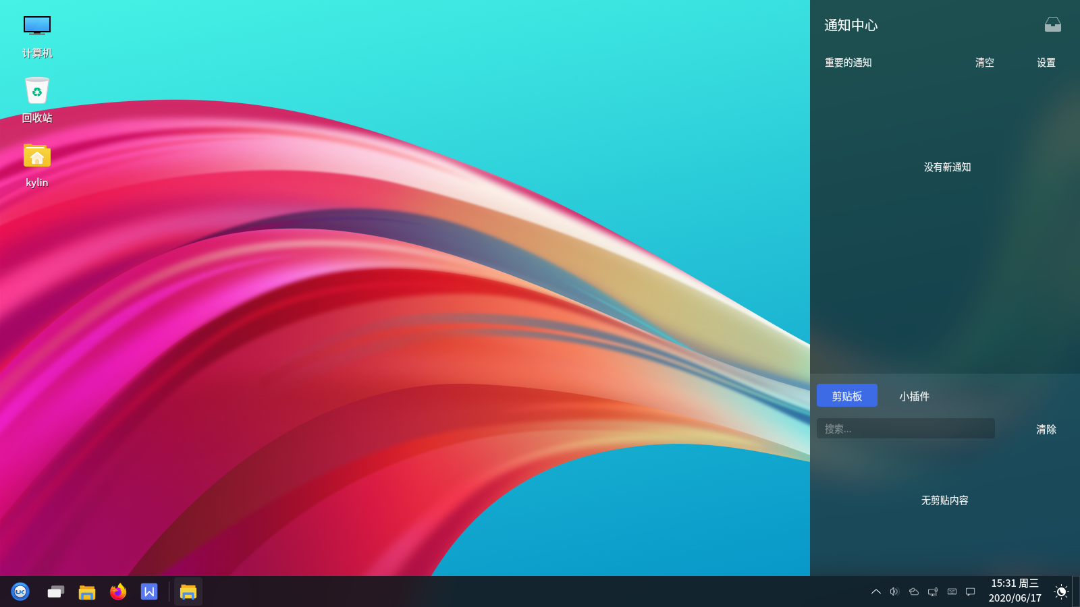This screenshot has width=1080, height=607.
Task: Open network connection tray icon
Action: [933, 591]
